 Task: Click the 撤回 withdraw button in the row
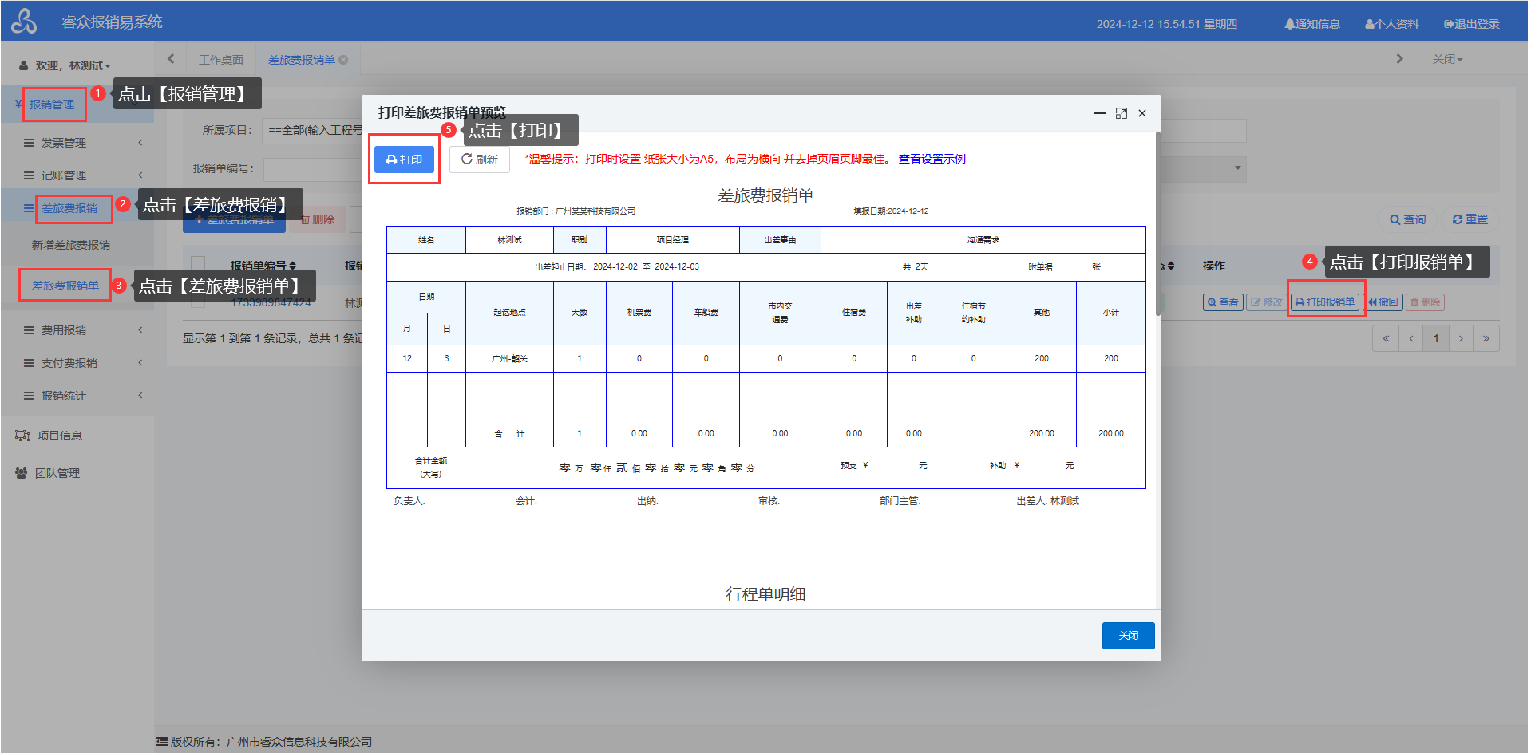pyautogui.click(x=1383, y=302)
